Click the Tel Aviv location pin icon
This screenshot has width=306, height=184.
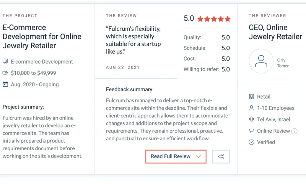pos(251,119)
